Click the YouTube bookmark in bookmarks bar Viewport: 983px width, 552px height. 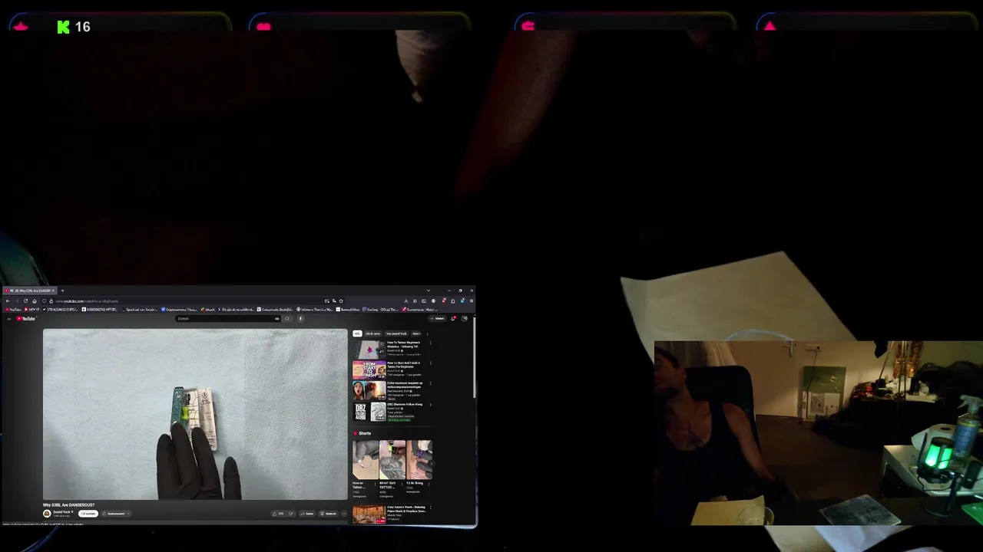tap(14, 309)
